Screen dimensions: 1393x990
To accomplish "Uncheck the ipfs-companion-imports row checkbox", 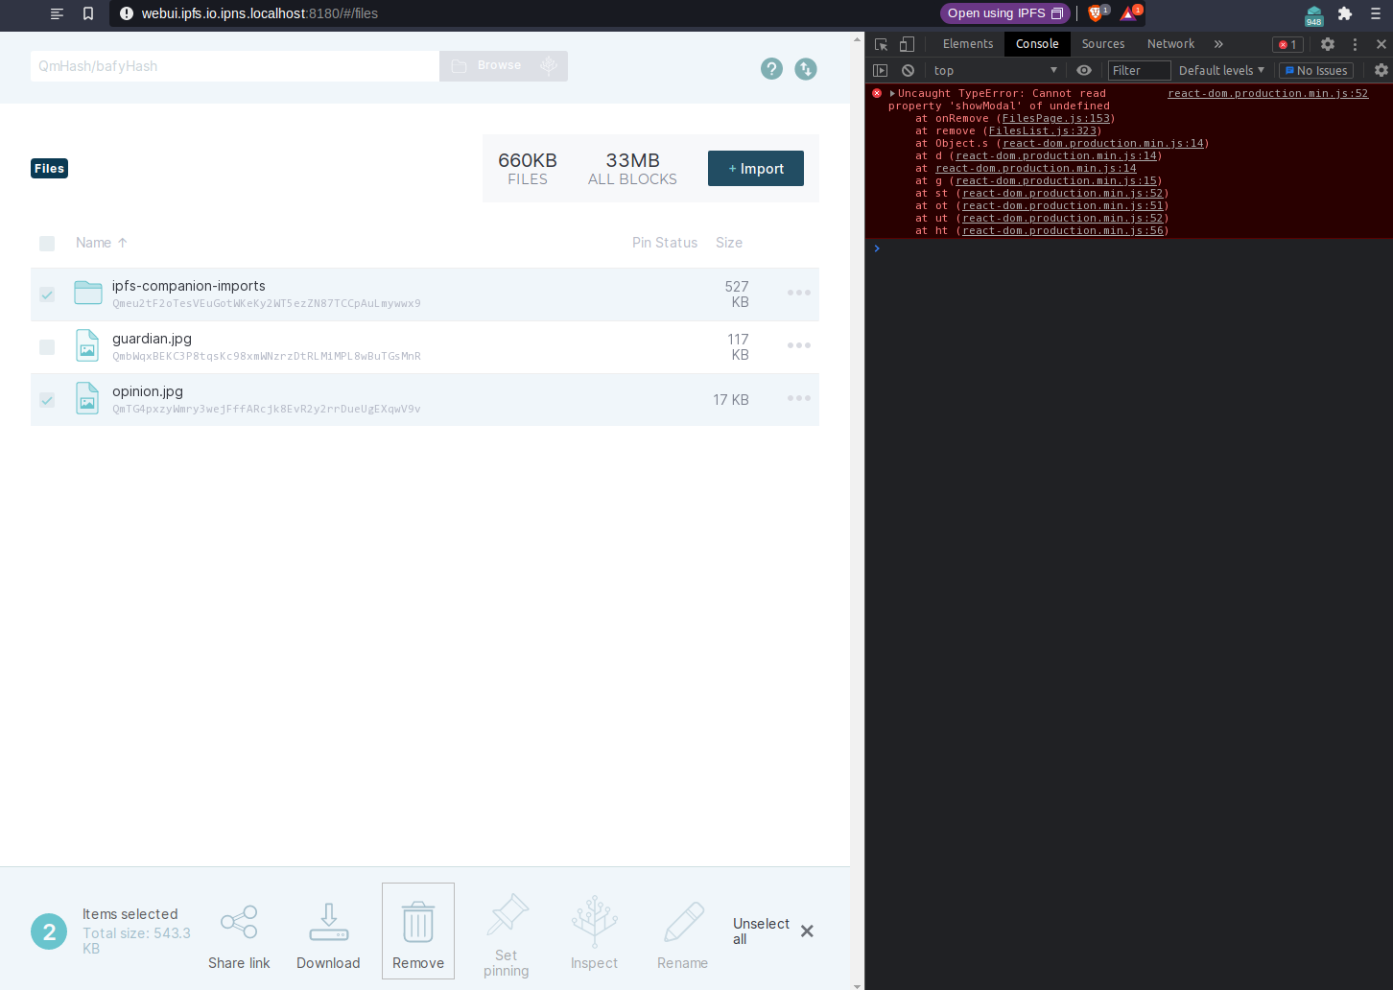I will (47, 295).
